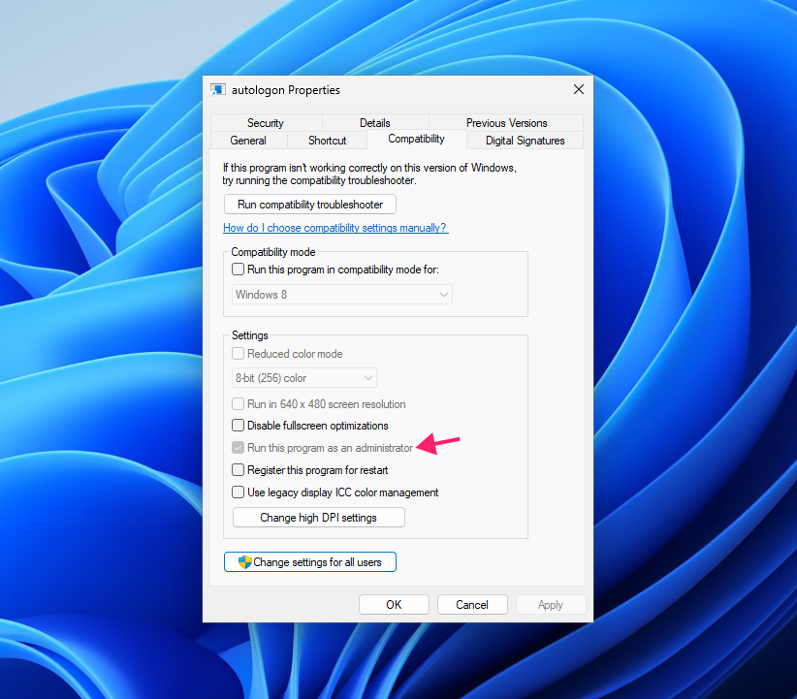Cancel the properties dialog
797x699 pixels.
pos(472,604)
